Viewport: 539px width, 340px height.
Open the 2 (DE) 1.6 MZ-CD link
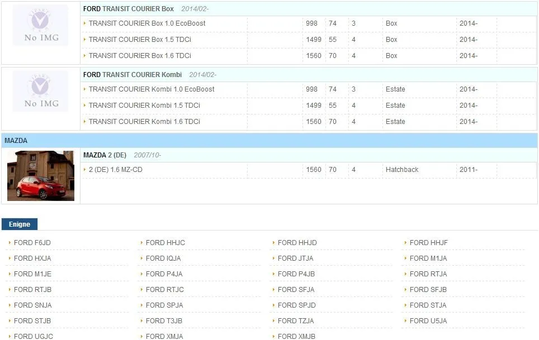point(116,170)
